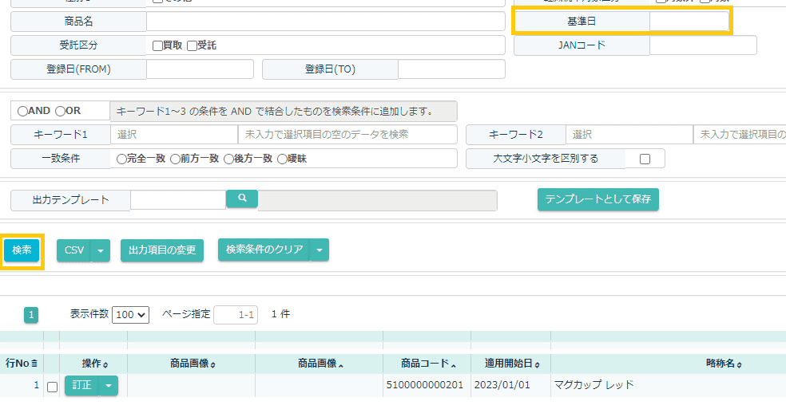Enable 大文字小文字を区別する checkbox
The image size is (786, 409).
645,159
